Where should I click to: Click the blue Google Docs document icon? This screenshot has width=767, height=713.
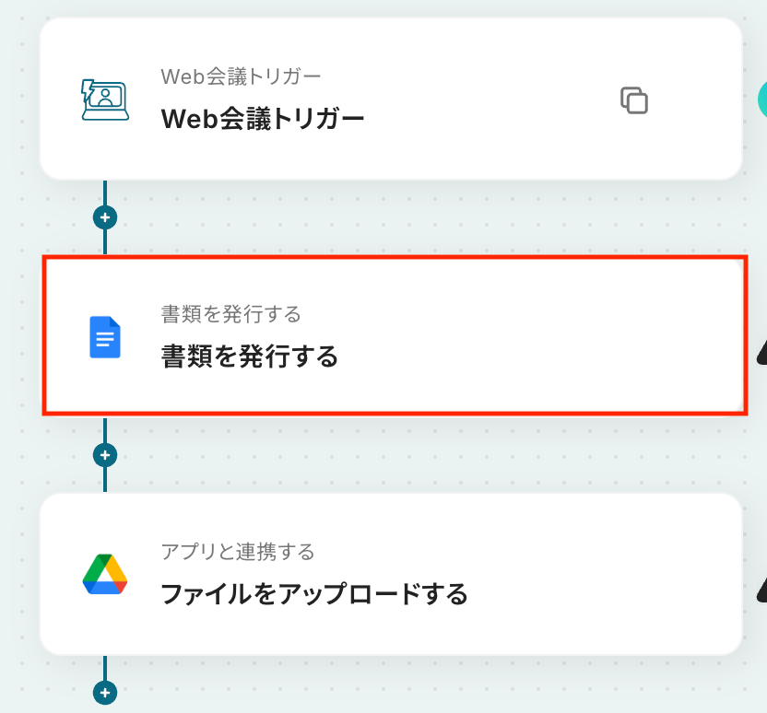click(105, 337)
